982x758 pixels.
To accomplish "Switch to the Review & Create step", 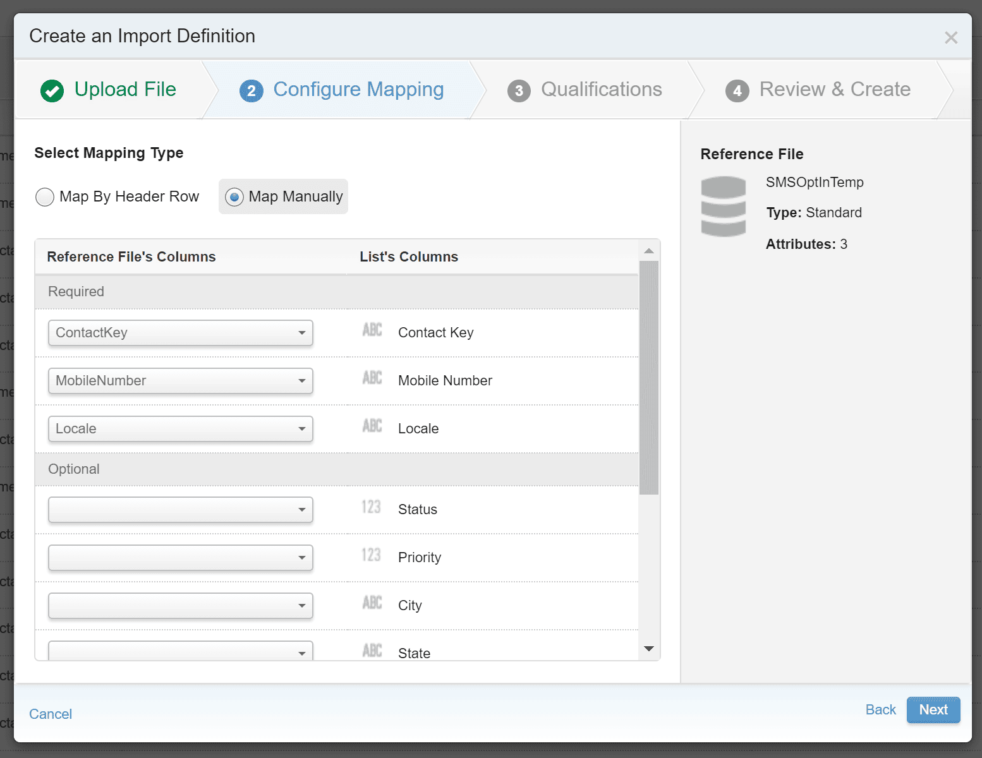I will pos(834,90).
